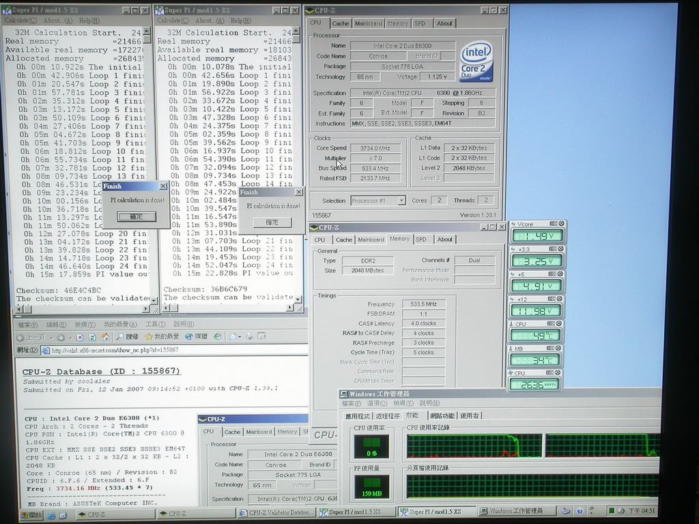The height and width of the screenshot is (524, 699).
Task: Switch to 網路功能 tab in Task Manager
Action: [442, 416]
